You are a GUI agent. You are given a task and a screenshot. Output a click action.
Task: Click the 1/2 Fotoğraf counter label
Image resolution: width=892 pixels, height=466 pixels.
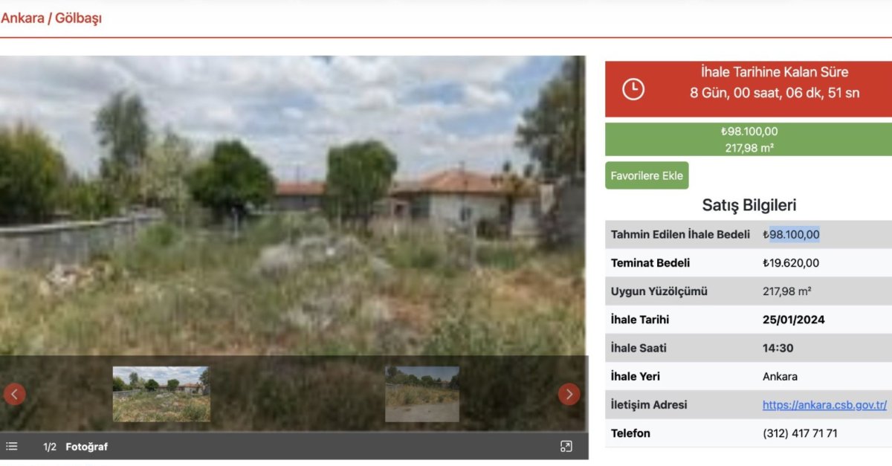[75, 447]
